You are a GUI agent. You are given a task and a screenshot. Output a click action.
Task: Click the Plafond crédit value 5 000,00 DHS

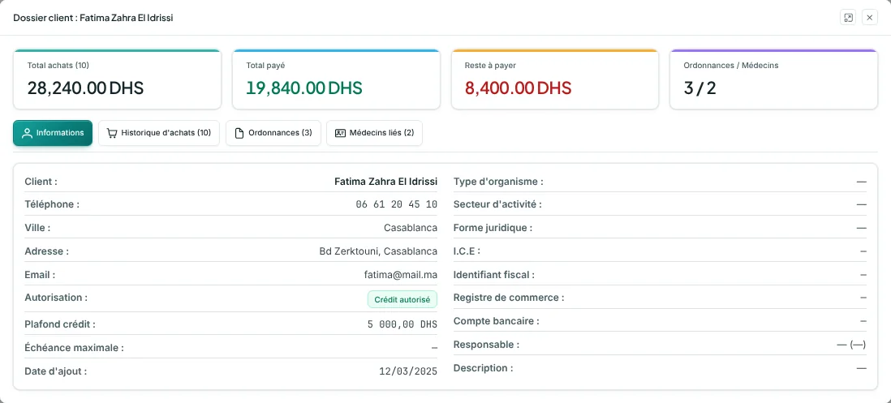pyautogui.click(x=402, y=324)
